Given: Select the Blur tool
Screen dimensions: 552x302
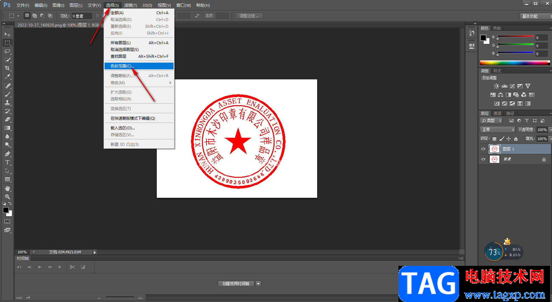Looking at the screenshot, I should click(7, 136).
